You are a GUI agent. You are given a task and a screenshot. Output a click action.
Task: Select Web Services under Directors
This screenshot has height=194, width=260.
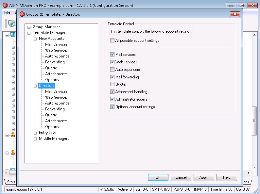tap(56, 97)
